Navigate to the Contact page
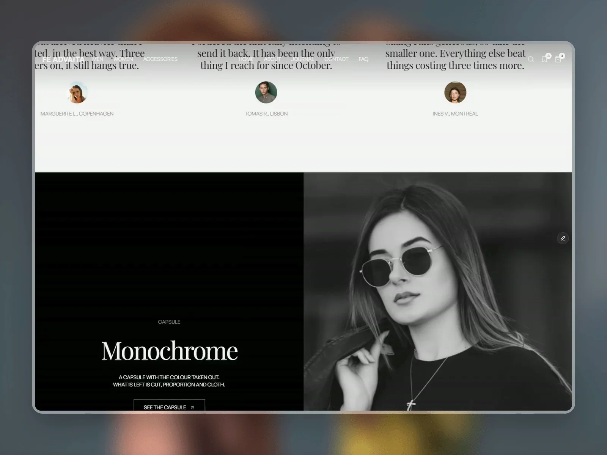Image resolution: width=607 pixels, height=455 pixels. (x=336, y=59)
